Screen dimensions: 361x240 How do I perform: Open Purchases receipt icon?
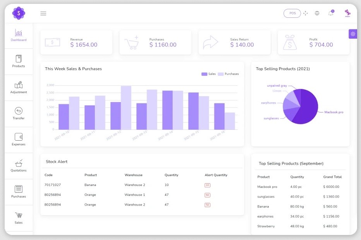click(x=19, y=189)
